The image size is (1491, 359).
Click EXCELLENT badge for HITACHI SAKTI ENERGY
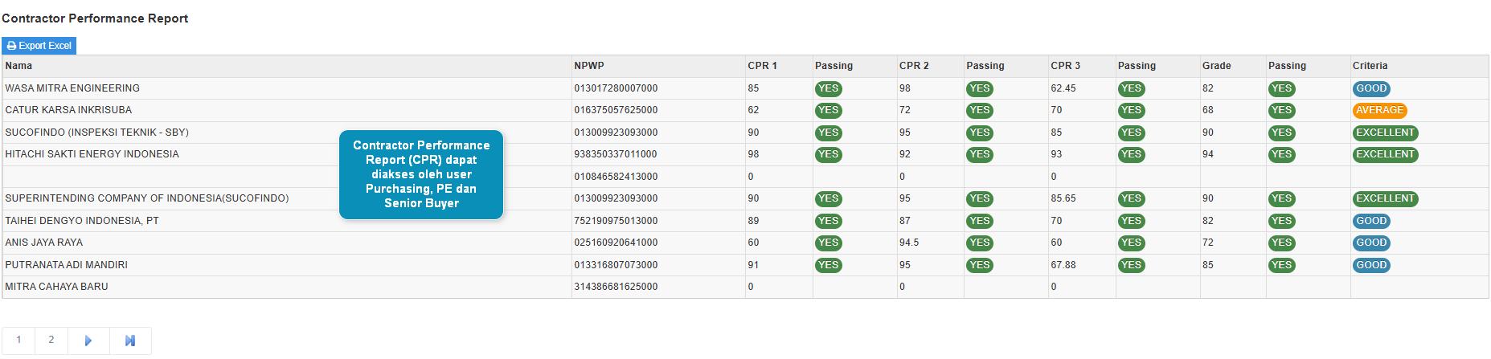[1385, 155]
